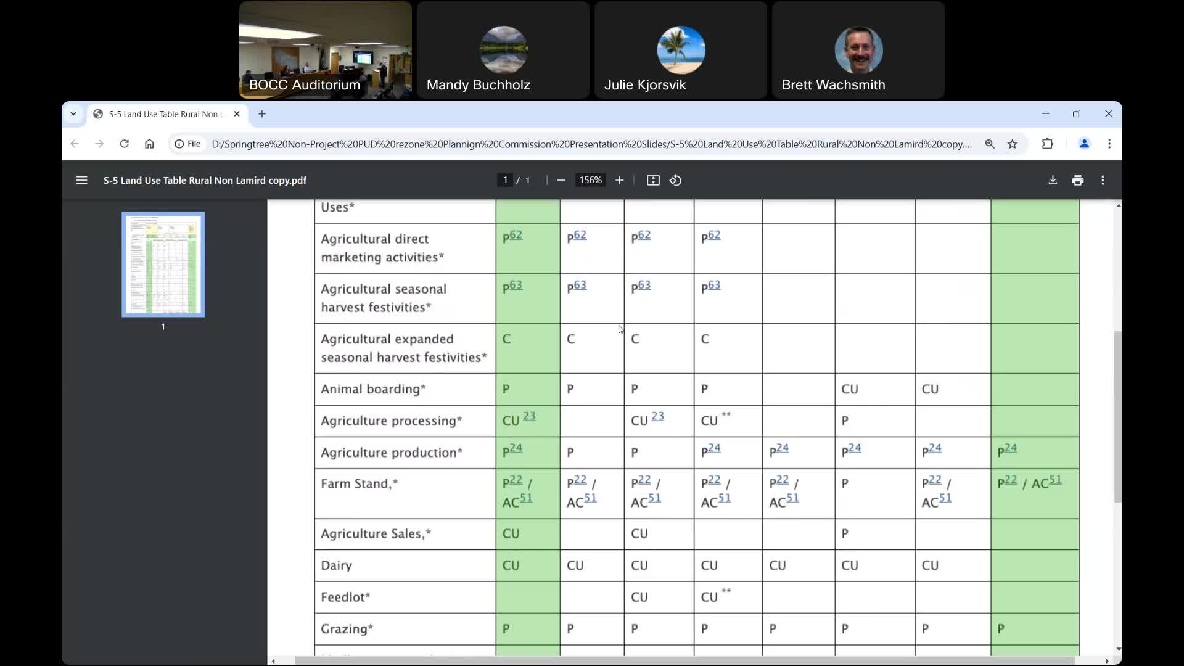
Task: Print the PDF document
Action: (x=1078, y=180)
